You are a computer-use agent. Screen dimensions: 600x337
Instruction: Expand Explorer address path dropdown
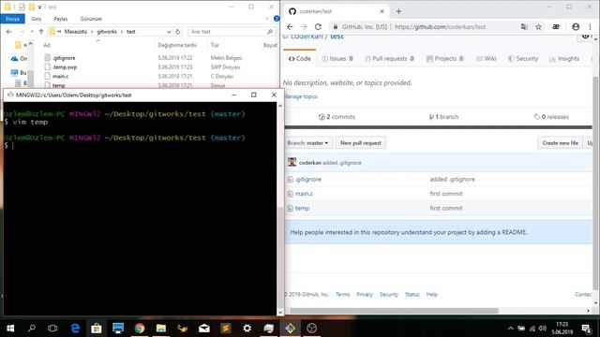[x=169, y=32]
